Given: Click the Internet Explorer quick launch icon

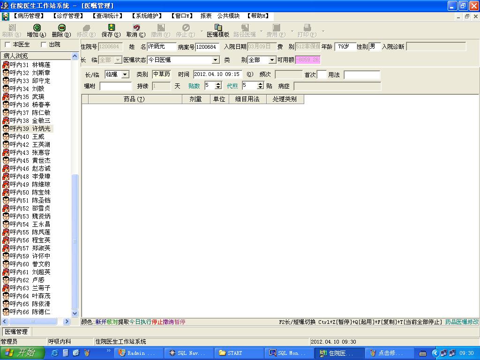Looking at the screenshot, I should click(x=54, y=353).
